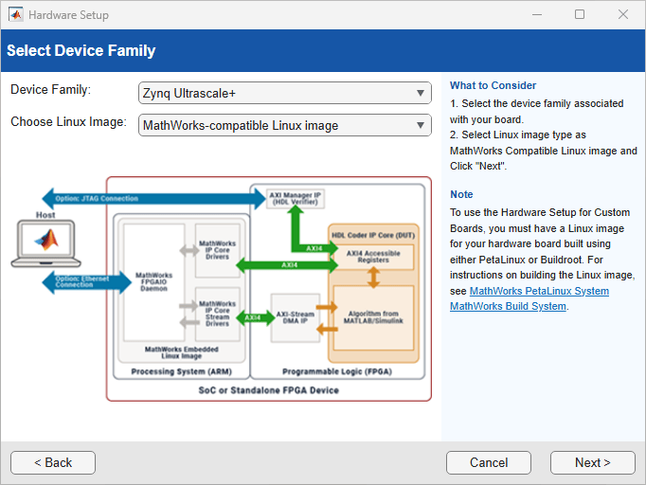The width and height of the screenshot is (646, 485).
Task: Click the Host laptop icon in diagram
Action: 46,243
